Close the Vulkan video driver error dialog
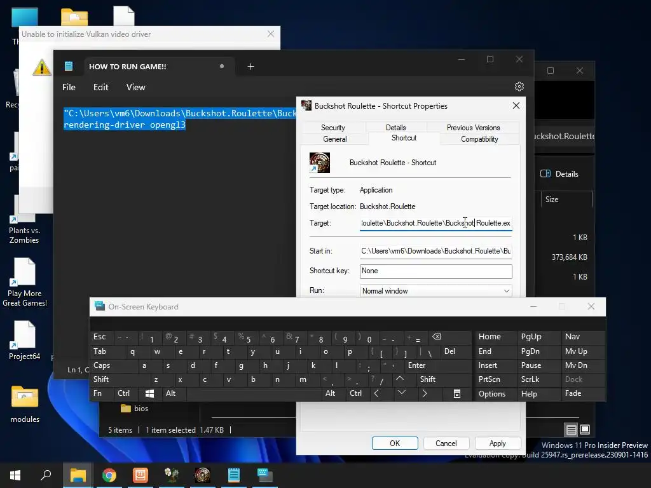The height and width of the screenshot is (488, 651). coord(271,34)
